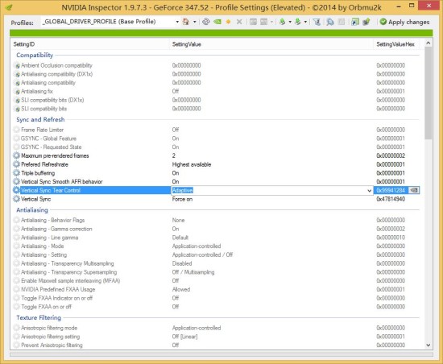
Task: Click Apply changes button
Action: click(x=404, y=22)
